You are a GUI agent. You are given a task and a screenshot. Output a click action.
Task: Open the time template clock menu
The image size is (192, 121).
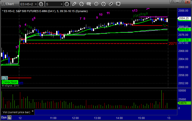(x=67, y=4)
